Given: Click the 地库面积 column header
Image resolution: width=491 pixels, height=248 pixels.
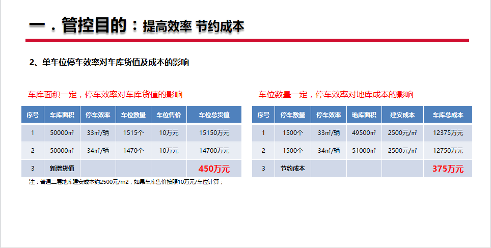Looking at the screenshot, I should pos(364,115).
